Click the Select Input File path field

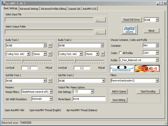pyautogui.click(x=49, y=20)
